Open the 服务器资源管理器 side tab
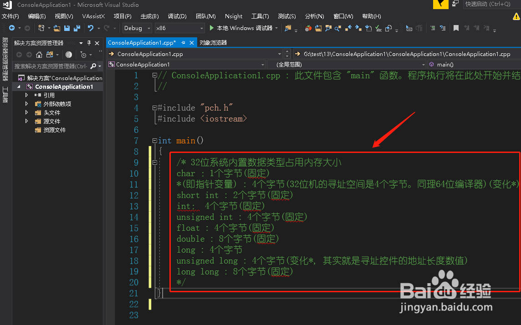The image size is (521, 325). [5, 59]
